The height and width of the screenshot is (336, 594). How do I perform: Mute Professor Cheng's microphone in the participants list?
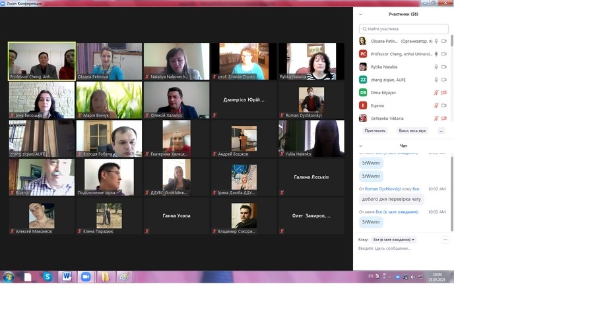pyautogui.click(x=436, y=54)
